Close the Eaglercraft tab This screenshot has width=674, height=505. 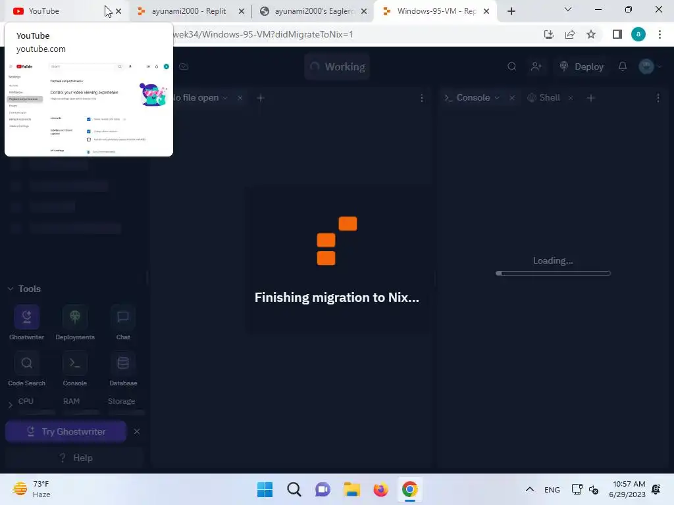pos(364,11)
